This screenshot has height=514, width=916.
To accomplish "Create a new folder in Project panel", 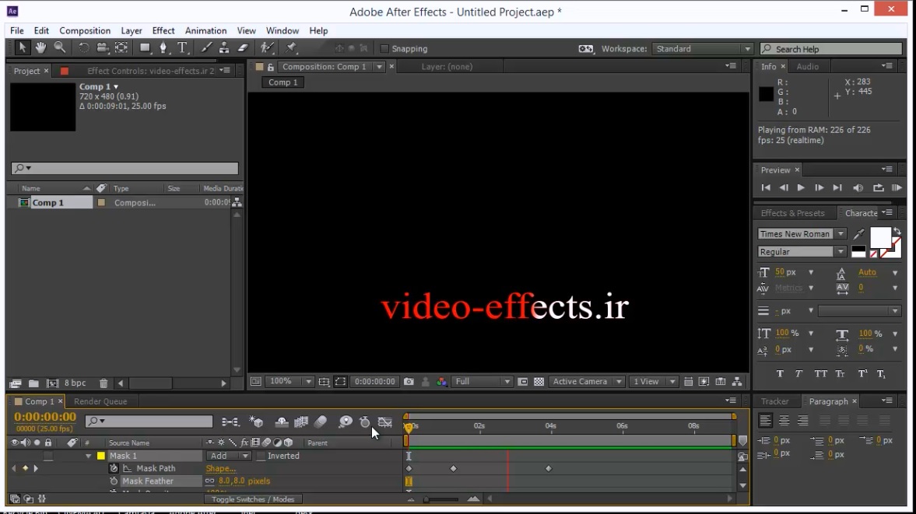I will [x=34, y=383].
